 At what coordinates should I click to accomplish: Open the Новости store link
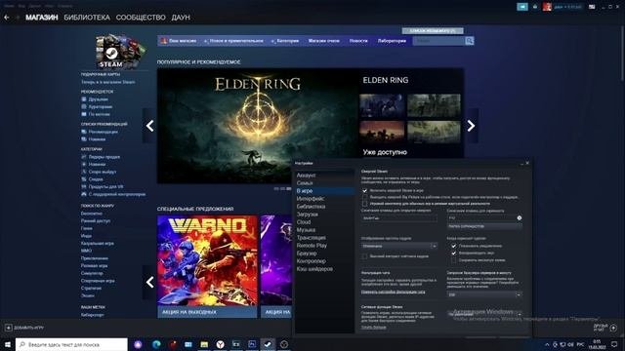pos(358,41)
